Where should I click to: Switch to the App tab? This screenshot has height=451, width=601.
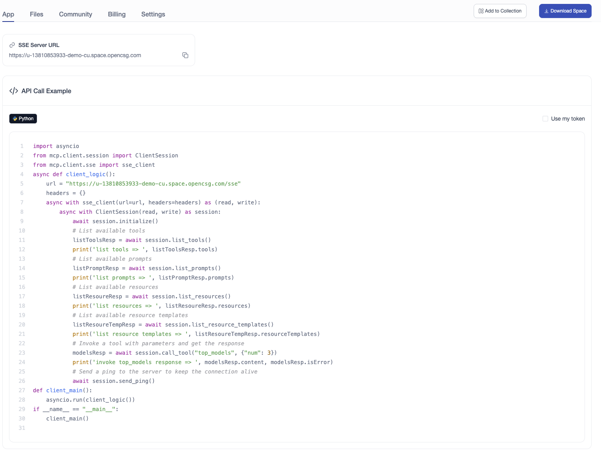[x=8, y=14]
